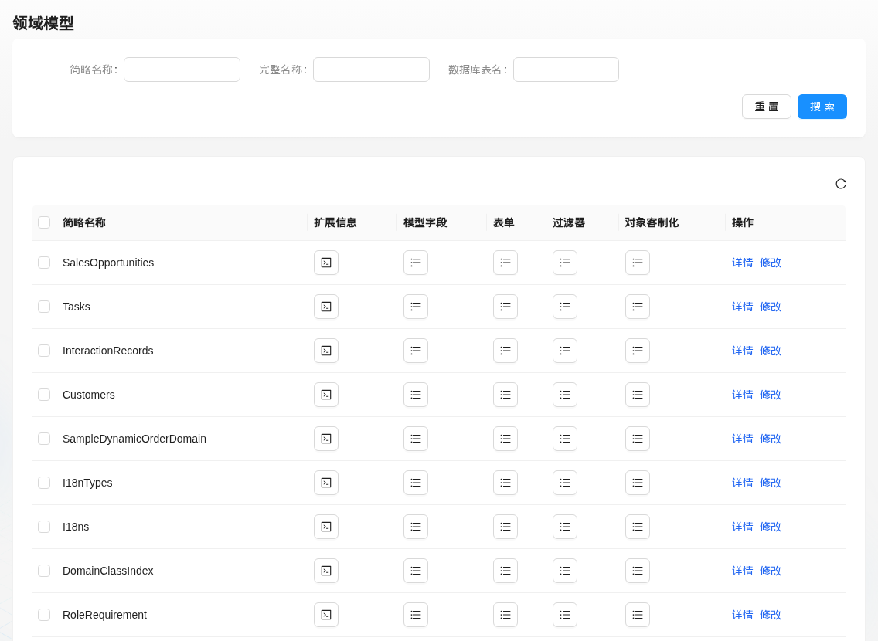The width and height of the screenshot is (878, 641).
Task: Check the Customers row checkbox
Action: pyautogui.click(x=44, y=395)
